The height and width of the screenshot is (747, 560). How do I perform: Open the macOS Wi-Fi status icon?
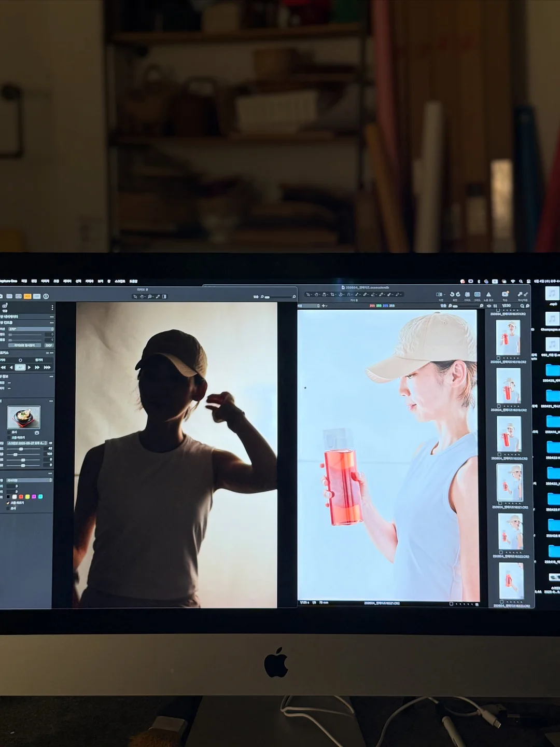512,281
